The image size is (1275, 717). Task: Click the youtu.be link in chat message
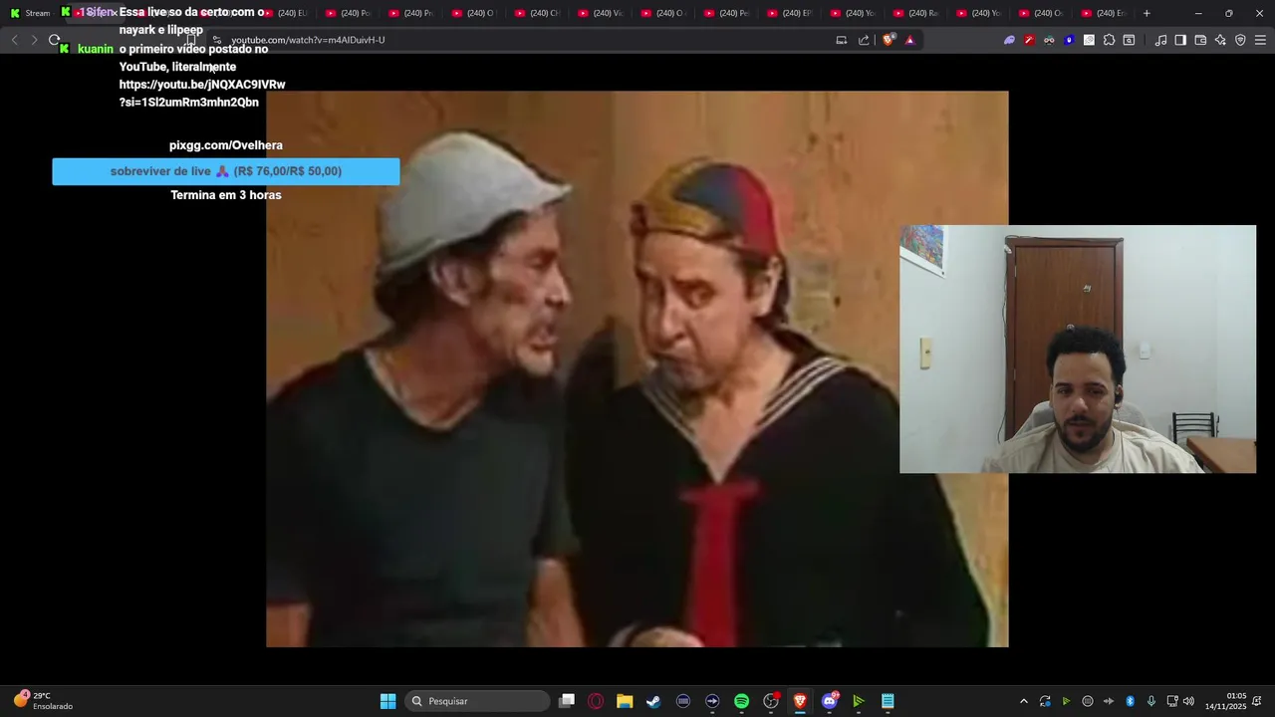[x=202, y=94]
